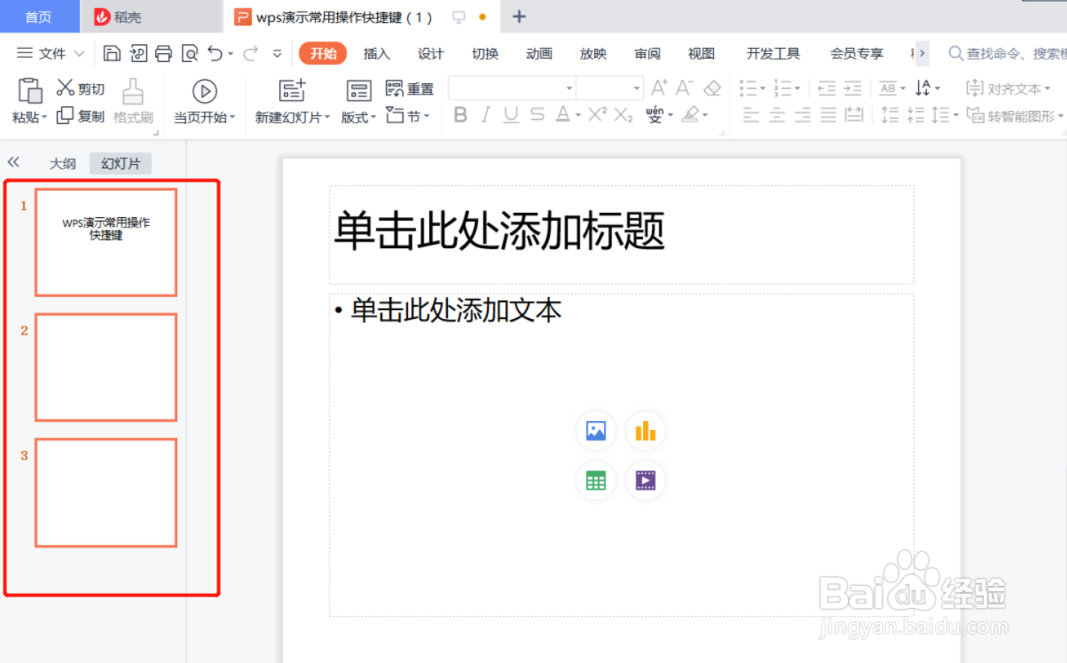The width and height of the screenshot is (1067, 663).
Task: Open the 稻壳 window tab
Action: pyautogui.click(x=151, y=17)
